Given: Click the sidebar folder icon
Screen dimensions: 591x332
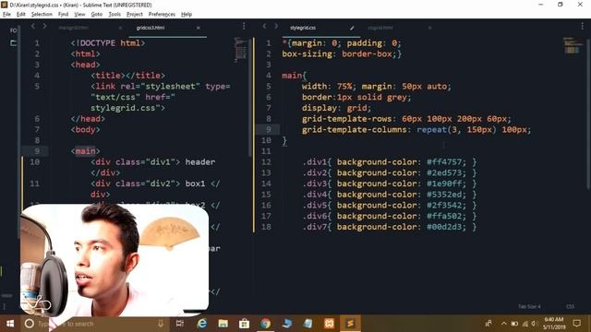Looking at the screenshot, I should [x=14, y=43].
